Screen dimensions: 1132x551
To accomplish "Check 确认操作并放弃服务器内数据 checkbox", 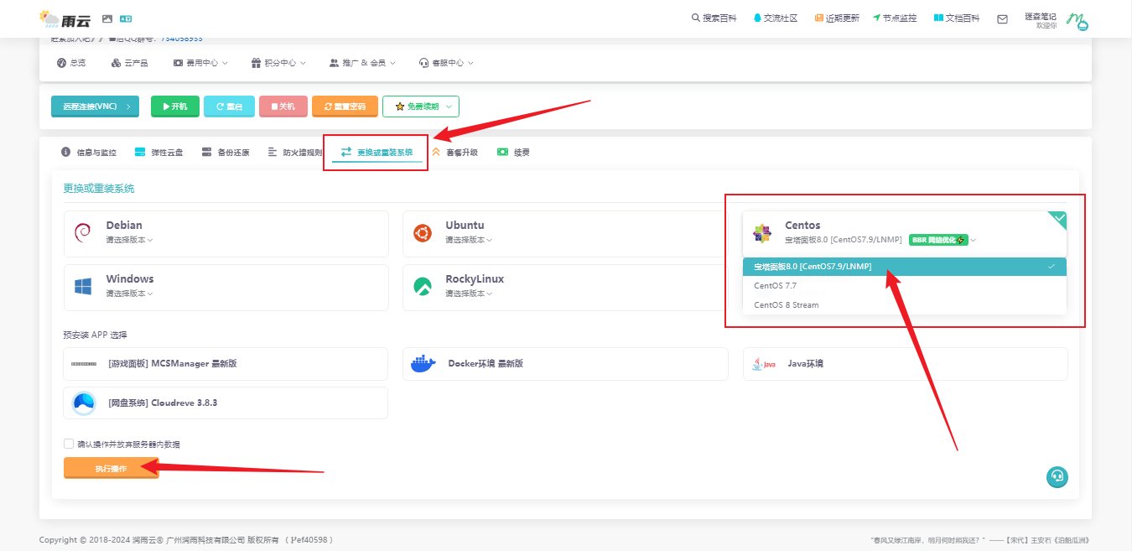I will pos(69,444).
